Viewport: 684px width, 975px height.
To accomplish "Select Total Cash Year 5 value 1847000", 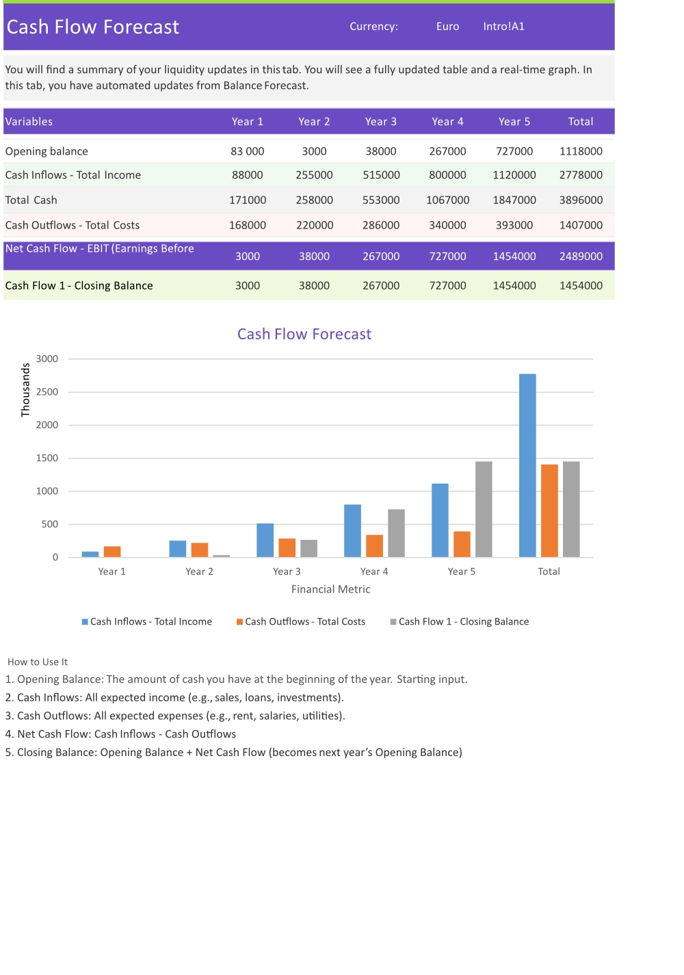I will (514, 200).
